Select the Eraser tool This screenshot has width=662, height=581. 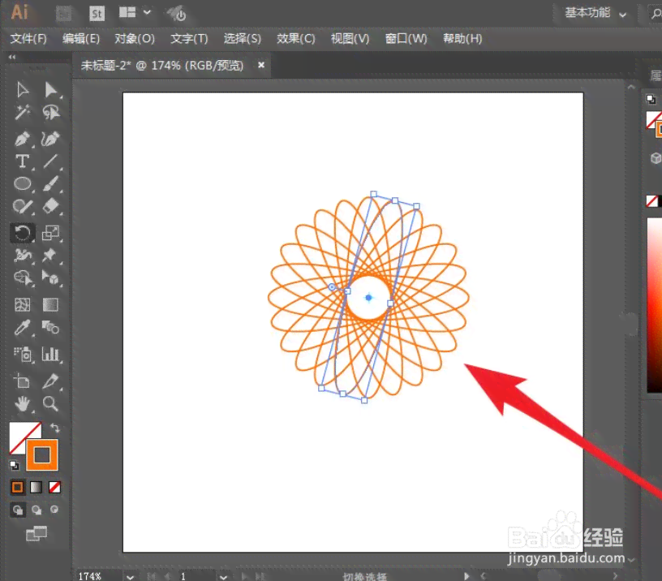50,206
